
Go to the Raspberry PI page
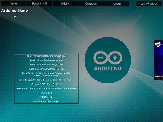[x=40, y=4]
